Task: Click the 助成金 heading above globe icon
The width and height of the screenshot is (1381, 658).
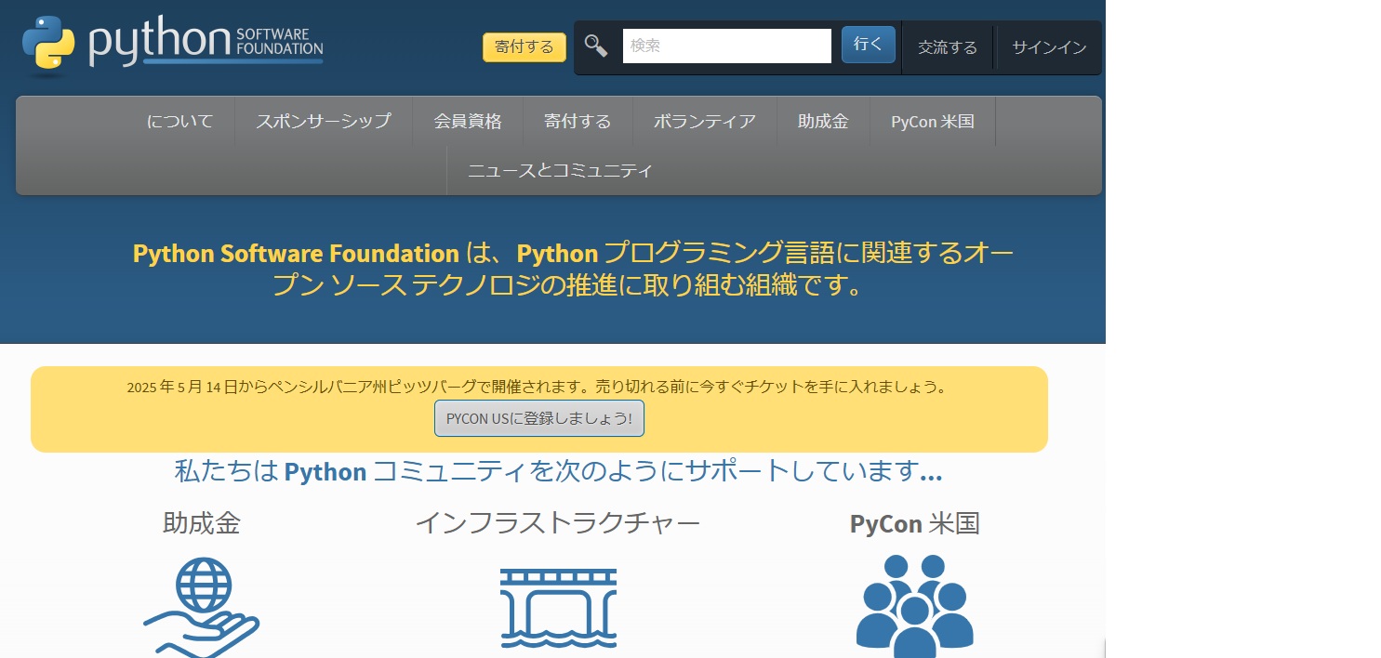Action: [x=202, y=523]
